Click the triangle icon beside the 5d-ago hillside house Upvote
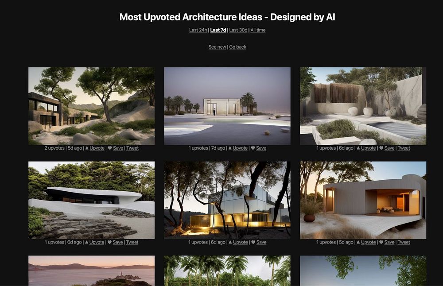This screenshot has height=286, width=443. (x=87, y=148)
